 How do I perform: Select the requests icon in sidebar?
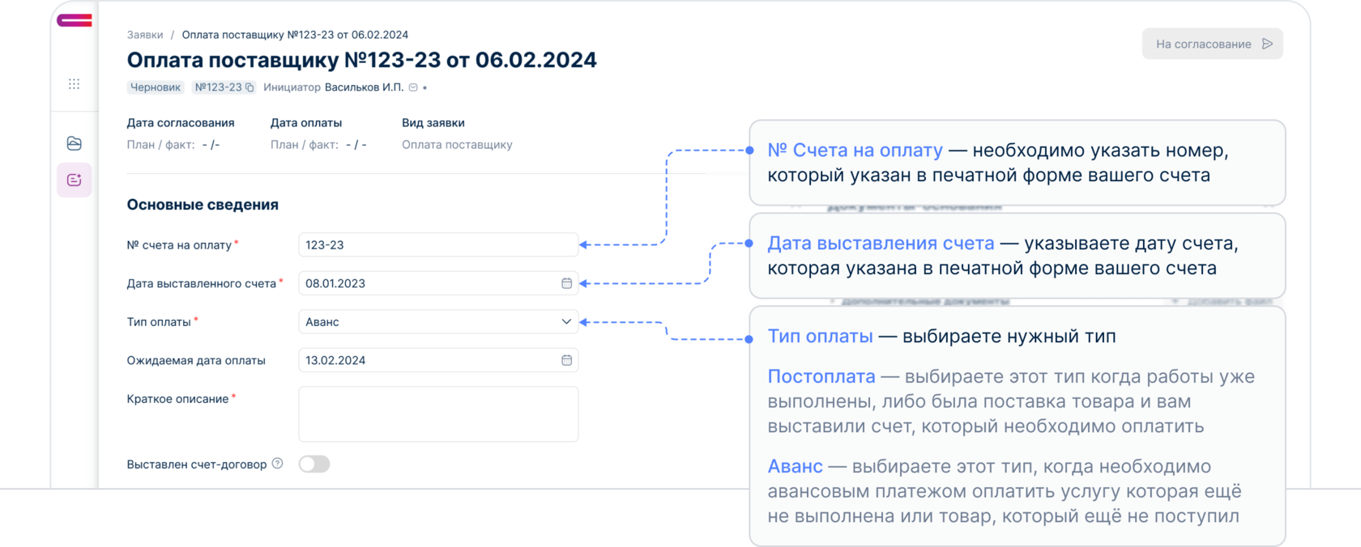74,180
